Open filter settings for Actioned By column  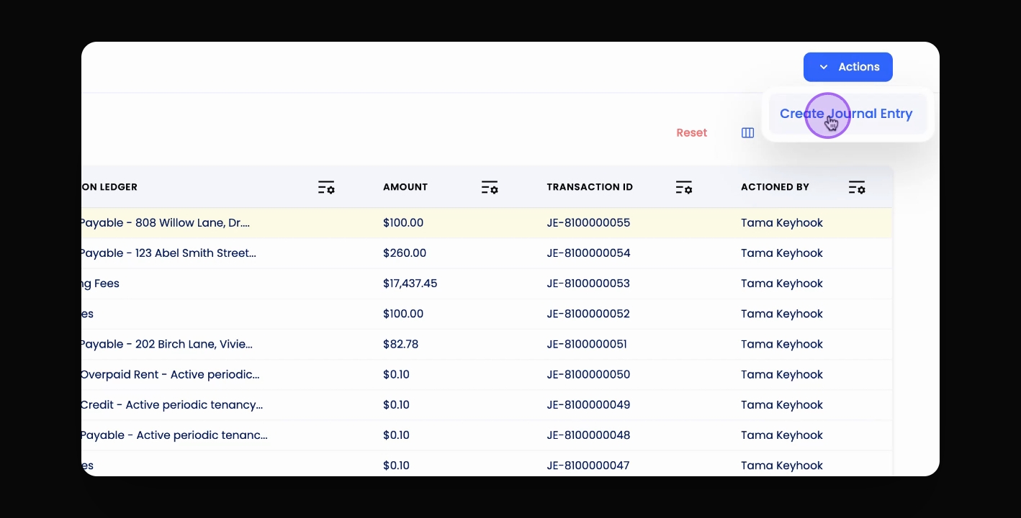click(x=857, y=187)
